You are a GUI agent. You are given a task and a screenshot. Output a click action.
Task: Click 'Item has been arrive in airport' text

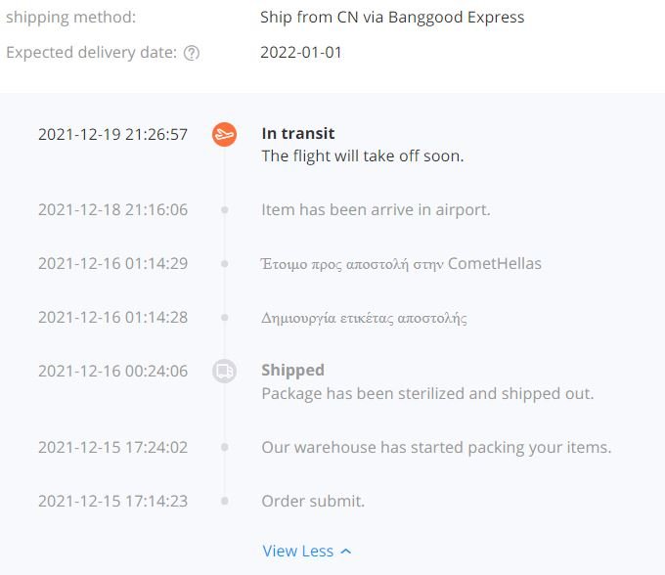[376, 209]
